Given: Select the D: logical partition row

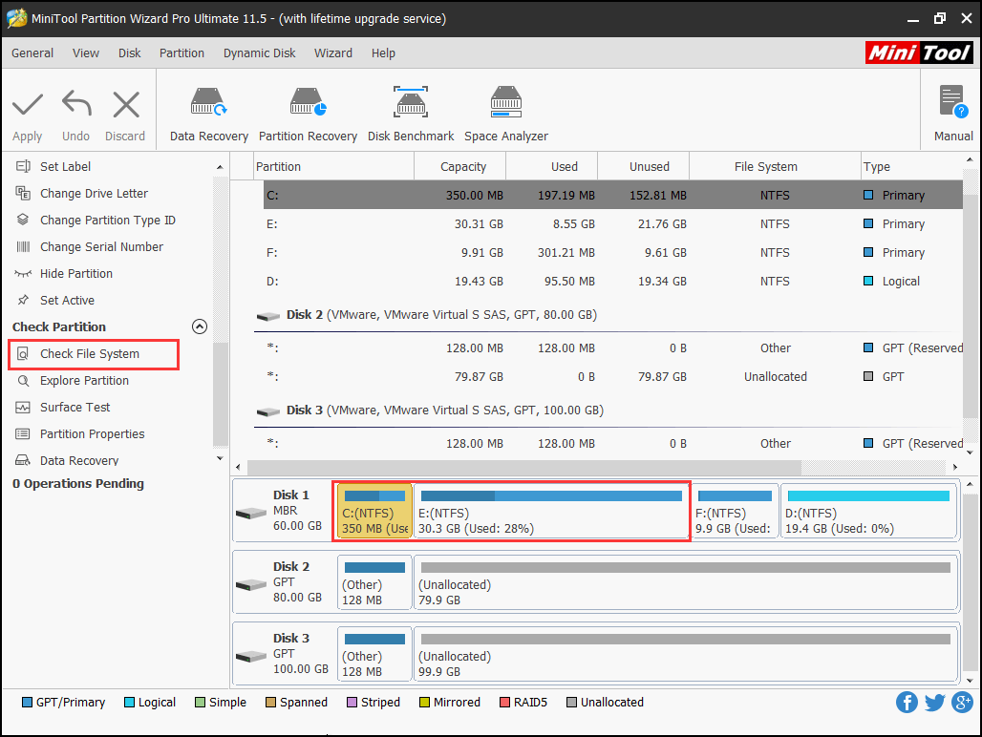Looking at the screenshot, I should pyautogui.click(x=612, y=282).
